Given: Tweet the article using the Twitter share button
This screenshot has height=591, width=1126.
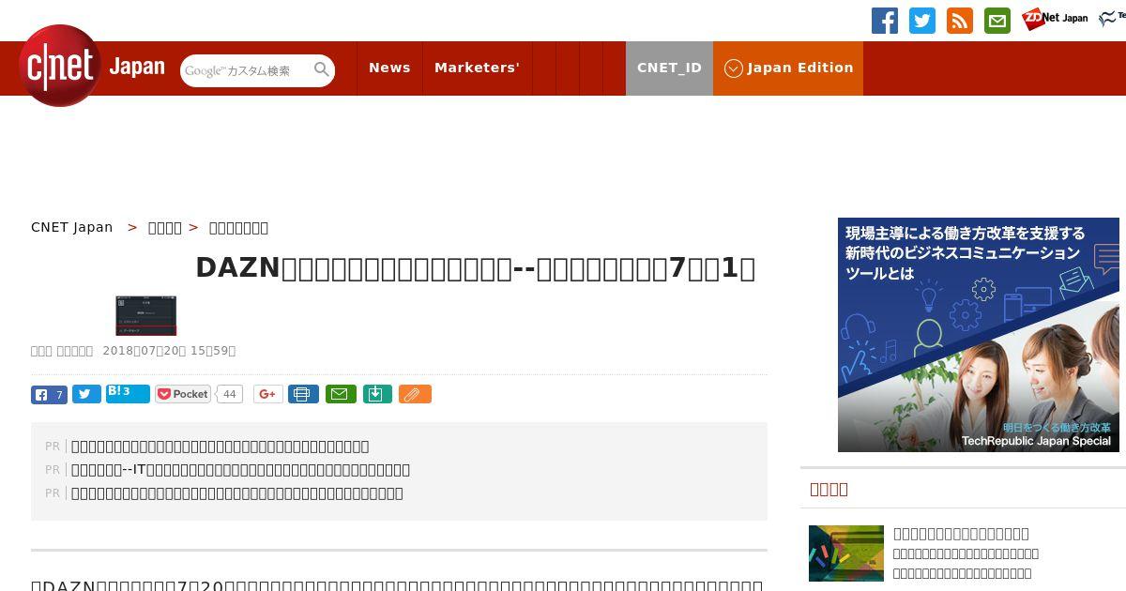Looking at the screenshot, I should pyautogui.click(x=86, y=395).
